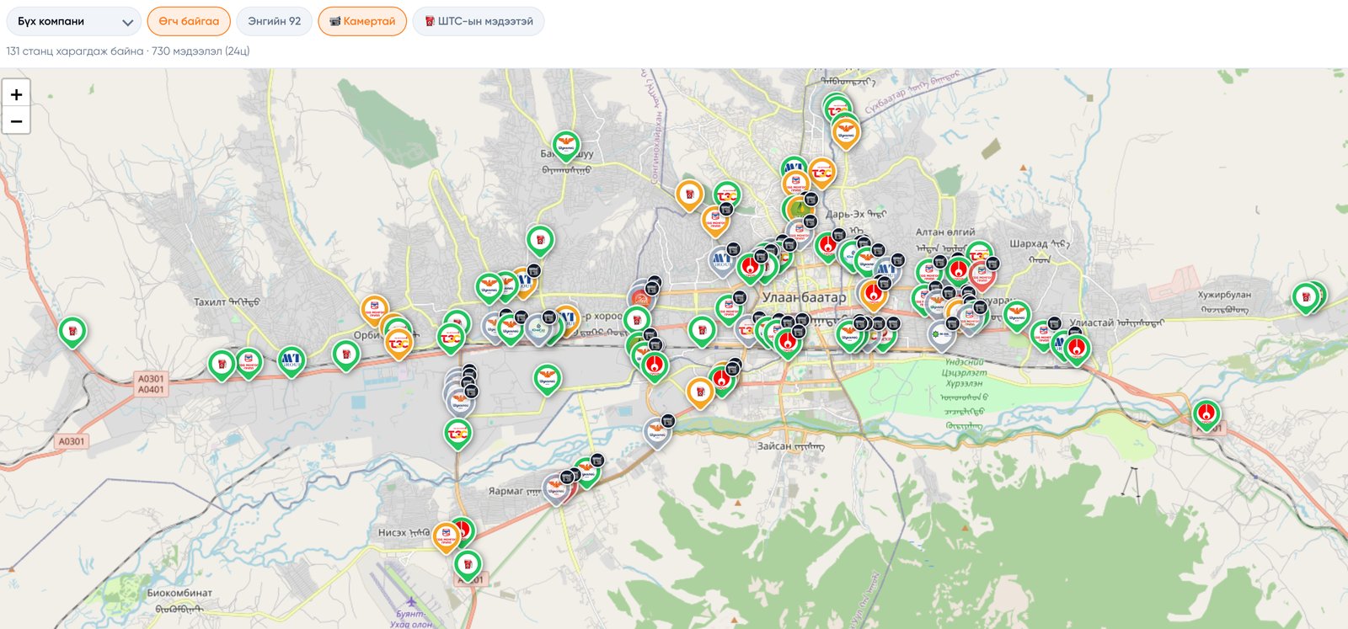The width and height of the screenshot is (1348, 629).
Task: Open the green ТЭС marker between Орбит and Нисэх
Action: 457,434
